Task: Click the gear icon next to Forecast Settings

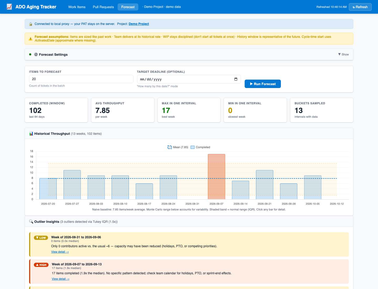Action: tap(36, 54)
